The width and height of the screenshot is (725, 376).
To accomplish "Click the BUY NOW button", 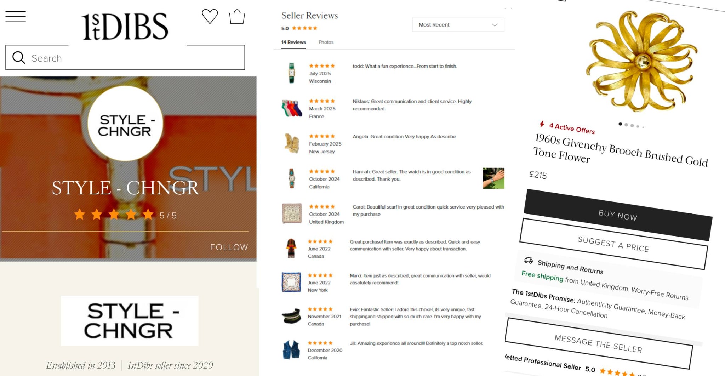I will pos(618,215).
